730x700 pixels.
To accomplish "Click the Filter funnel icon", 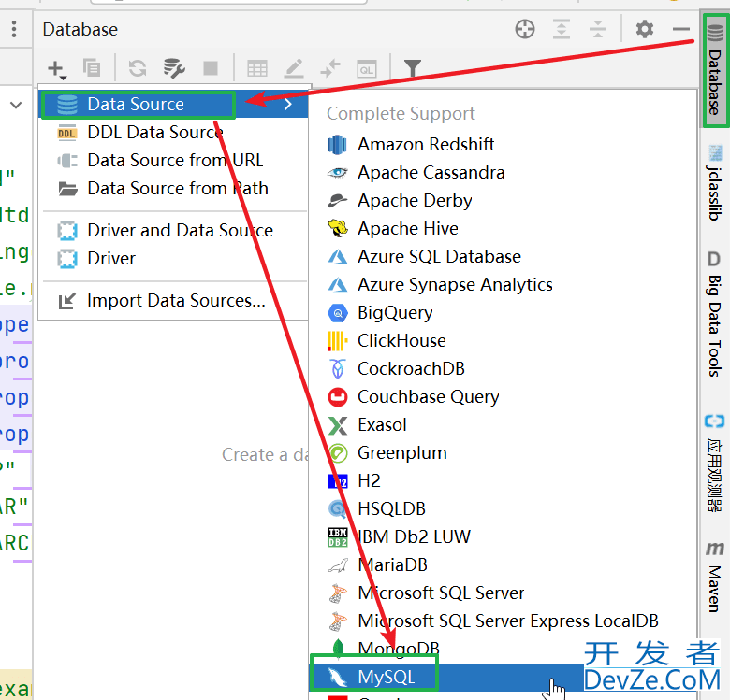I will 413,68.
